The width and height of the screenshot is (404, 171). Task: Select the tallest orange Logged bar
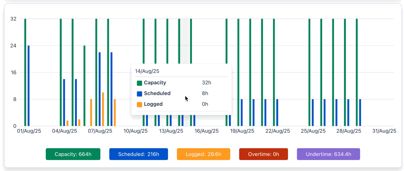(x=103, y=109)
